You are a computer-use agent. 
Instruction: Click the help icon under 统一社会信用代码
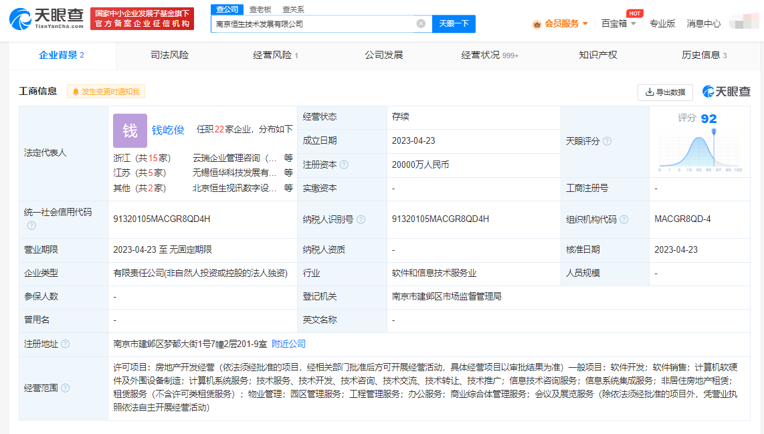pos(31,225)
